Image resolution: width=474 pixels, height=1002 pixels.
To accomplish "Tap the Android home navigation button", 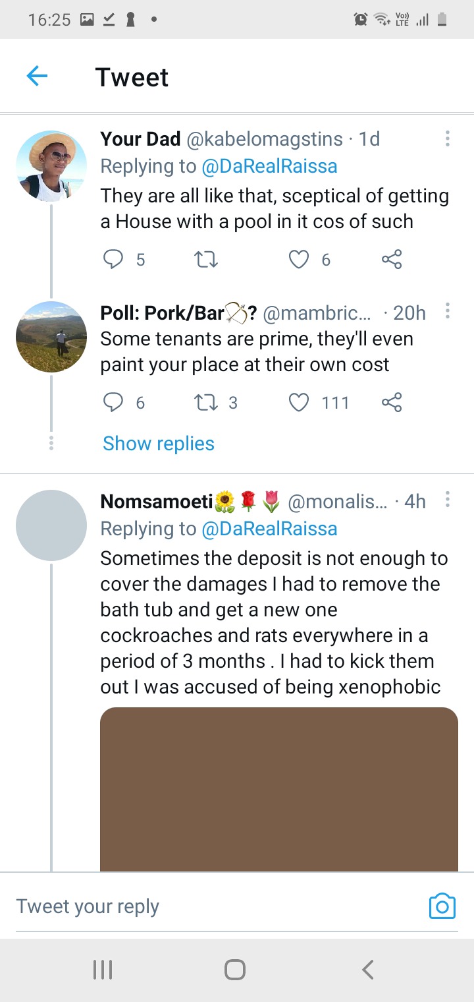I will [235, 969].
